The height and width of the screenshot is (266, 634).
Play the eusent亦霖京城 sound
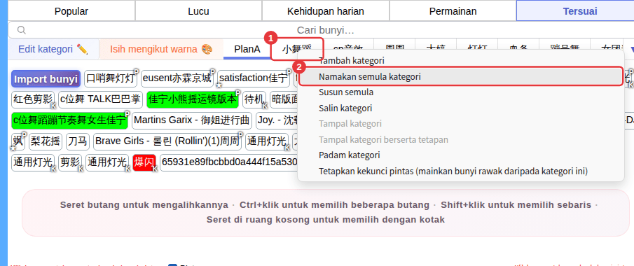click(177, 79)
